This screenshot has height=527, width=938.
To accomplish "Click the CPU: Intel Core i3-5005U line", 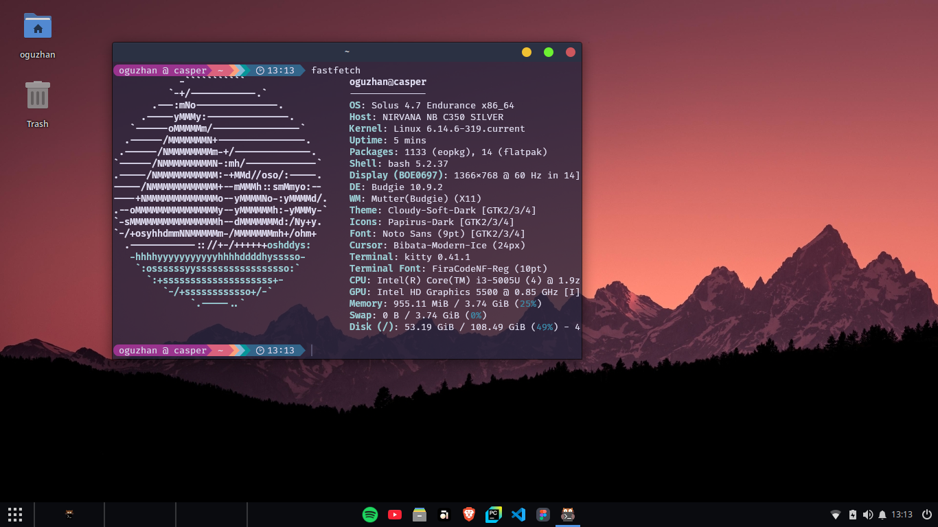I will tap(464, 281).
